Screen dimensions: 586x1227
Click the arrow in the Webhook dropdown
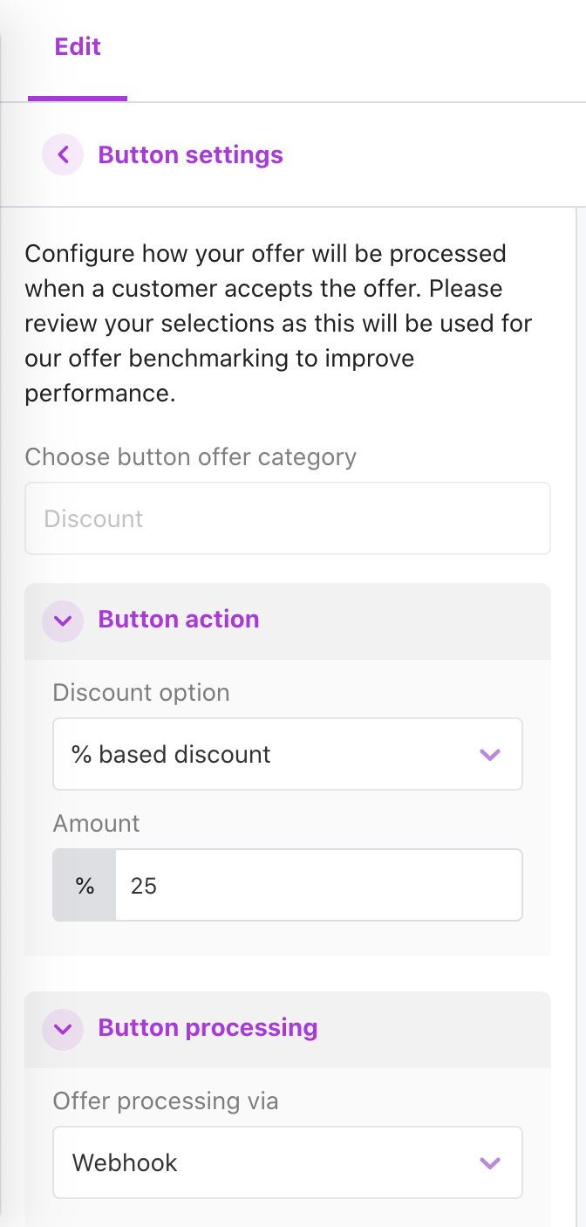point(490,1162)
